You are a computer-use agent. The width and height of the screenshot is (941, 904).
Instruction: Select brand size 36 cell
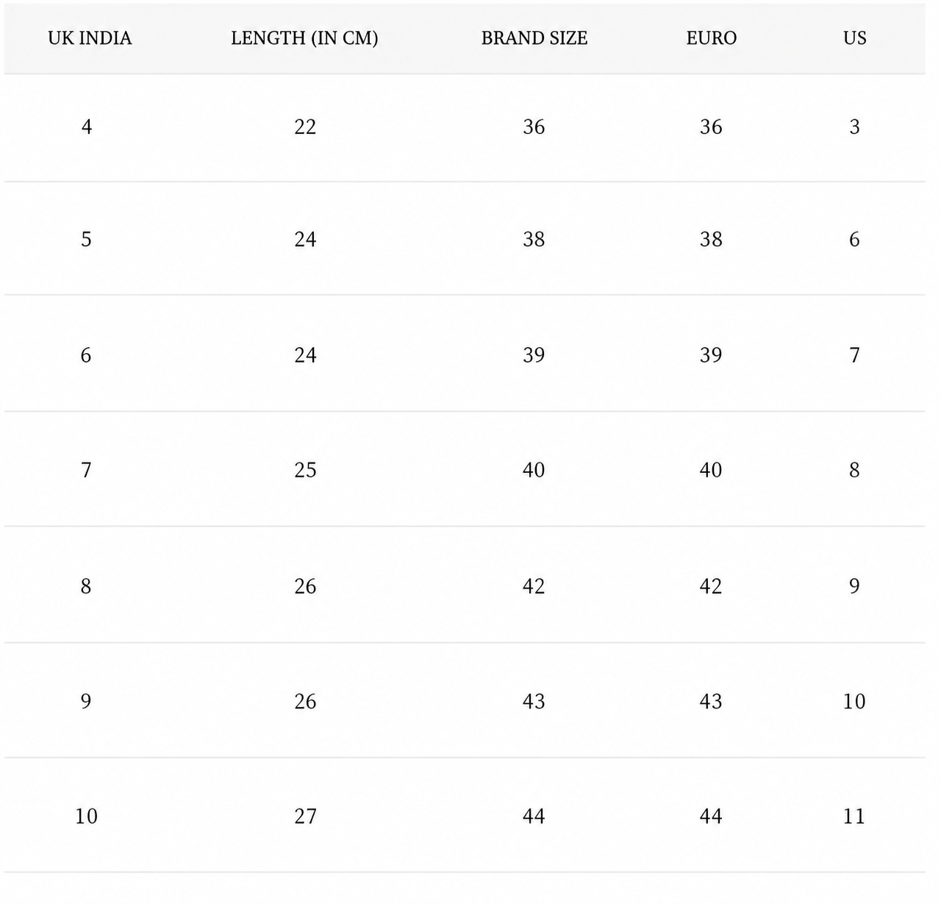[x=534, y=127]
